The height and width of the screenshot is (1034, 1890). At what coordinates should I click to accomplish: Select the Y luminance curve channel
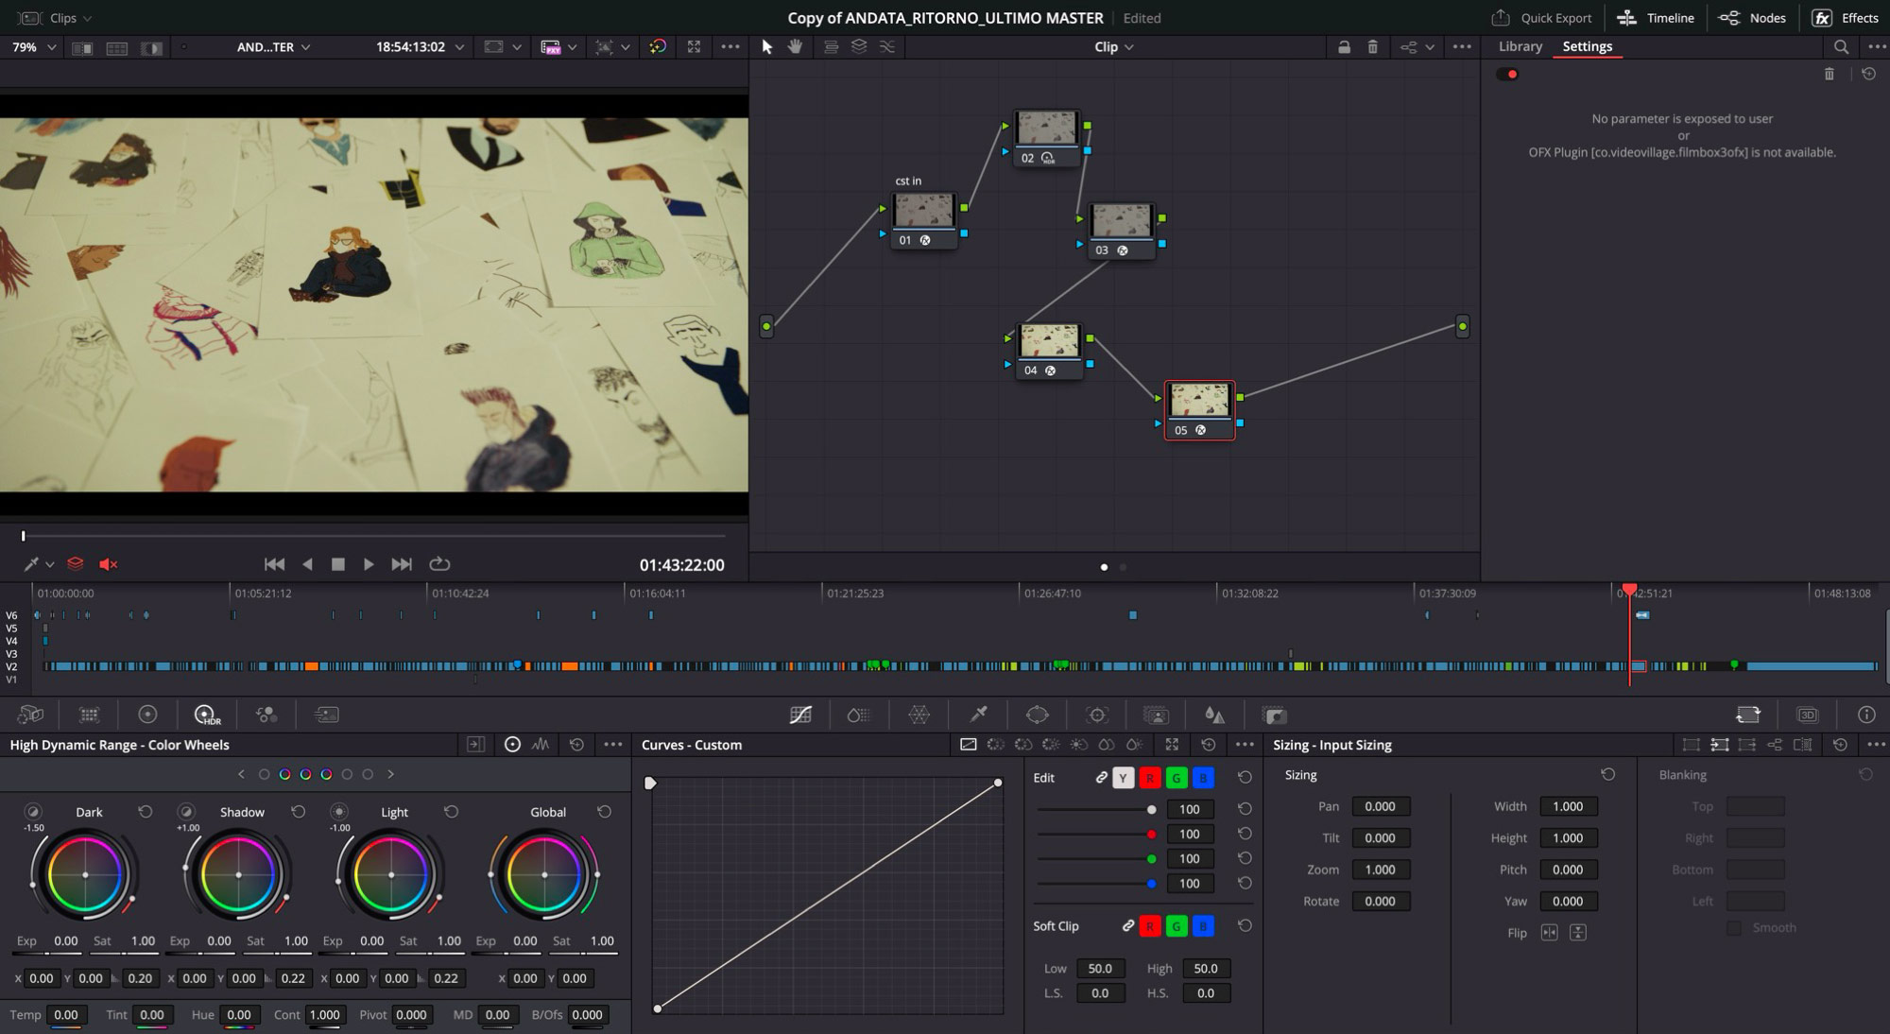(x=1123, y=777)
